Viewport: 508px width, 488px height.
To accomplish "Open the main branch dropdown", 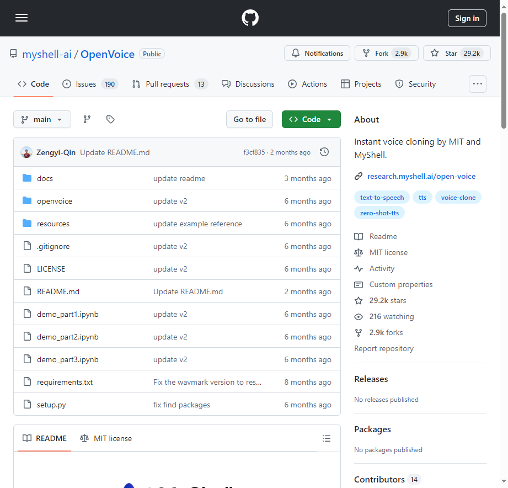I will pyautogui.click(x=42, y=119).
